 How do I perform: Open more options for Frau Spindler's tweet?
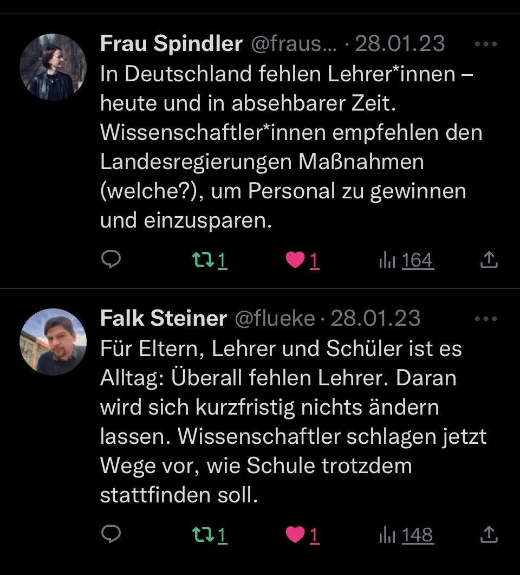point(485,44)
